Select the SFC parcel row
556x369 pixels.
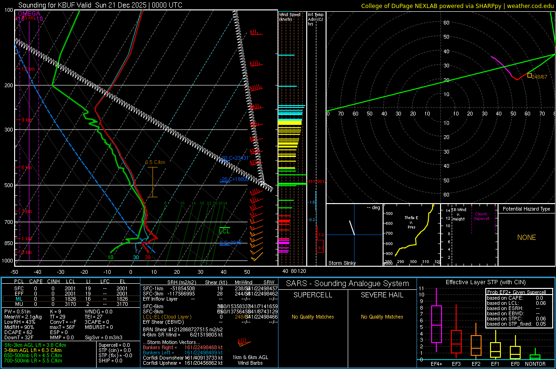point(70,288)
